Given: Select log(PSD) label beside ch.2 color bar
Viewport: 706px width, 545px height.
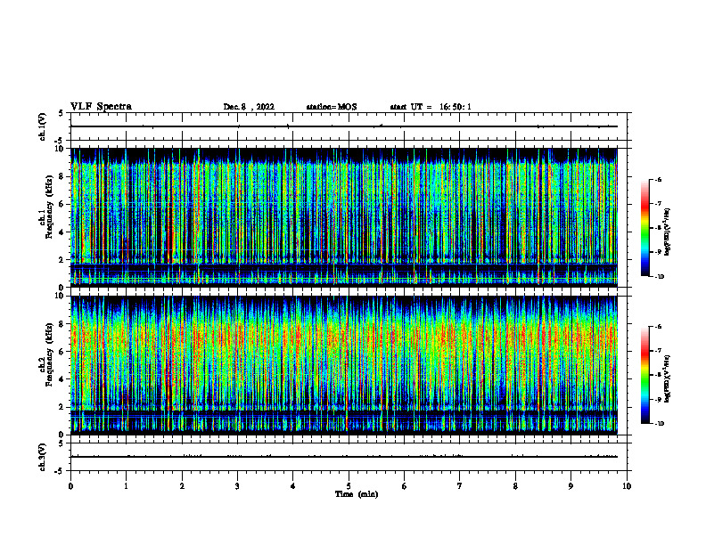Looking at the screenshot, I should coord(667,378).
